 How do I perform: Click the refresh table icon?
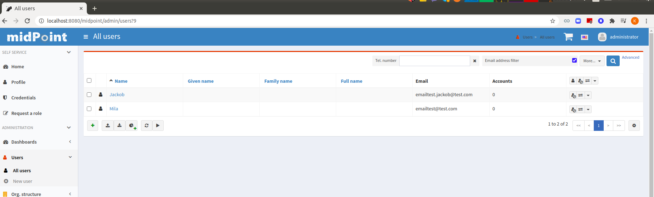coord(147,126)
